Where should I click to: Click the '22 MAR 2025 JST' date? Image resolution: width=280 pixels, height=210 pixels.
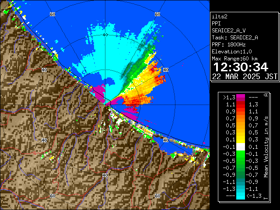point(245,77)
